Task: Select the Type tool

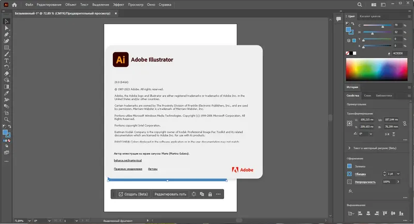Action: point(7,61)
